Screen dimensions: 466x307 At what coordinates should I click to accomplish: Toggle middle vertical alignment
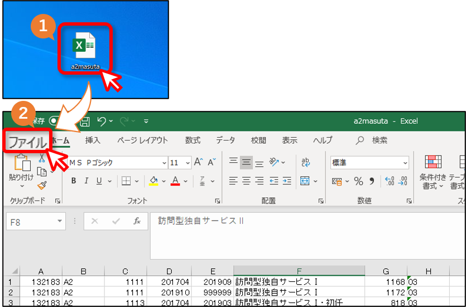point(246,162)
